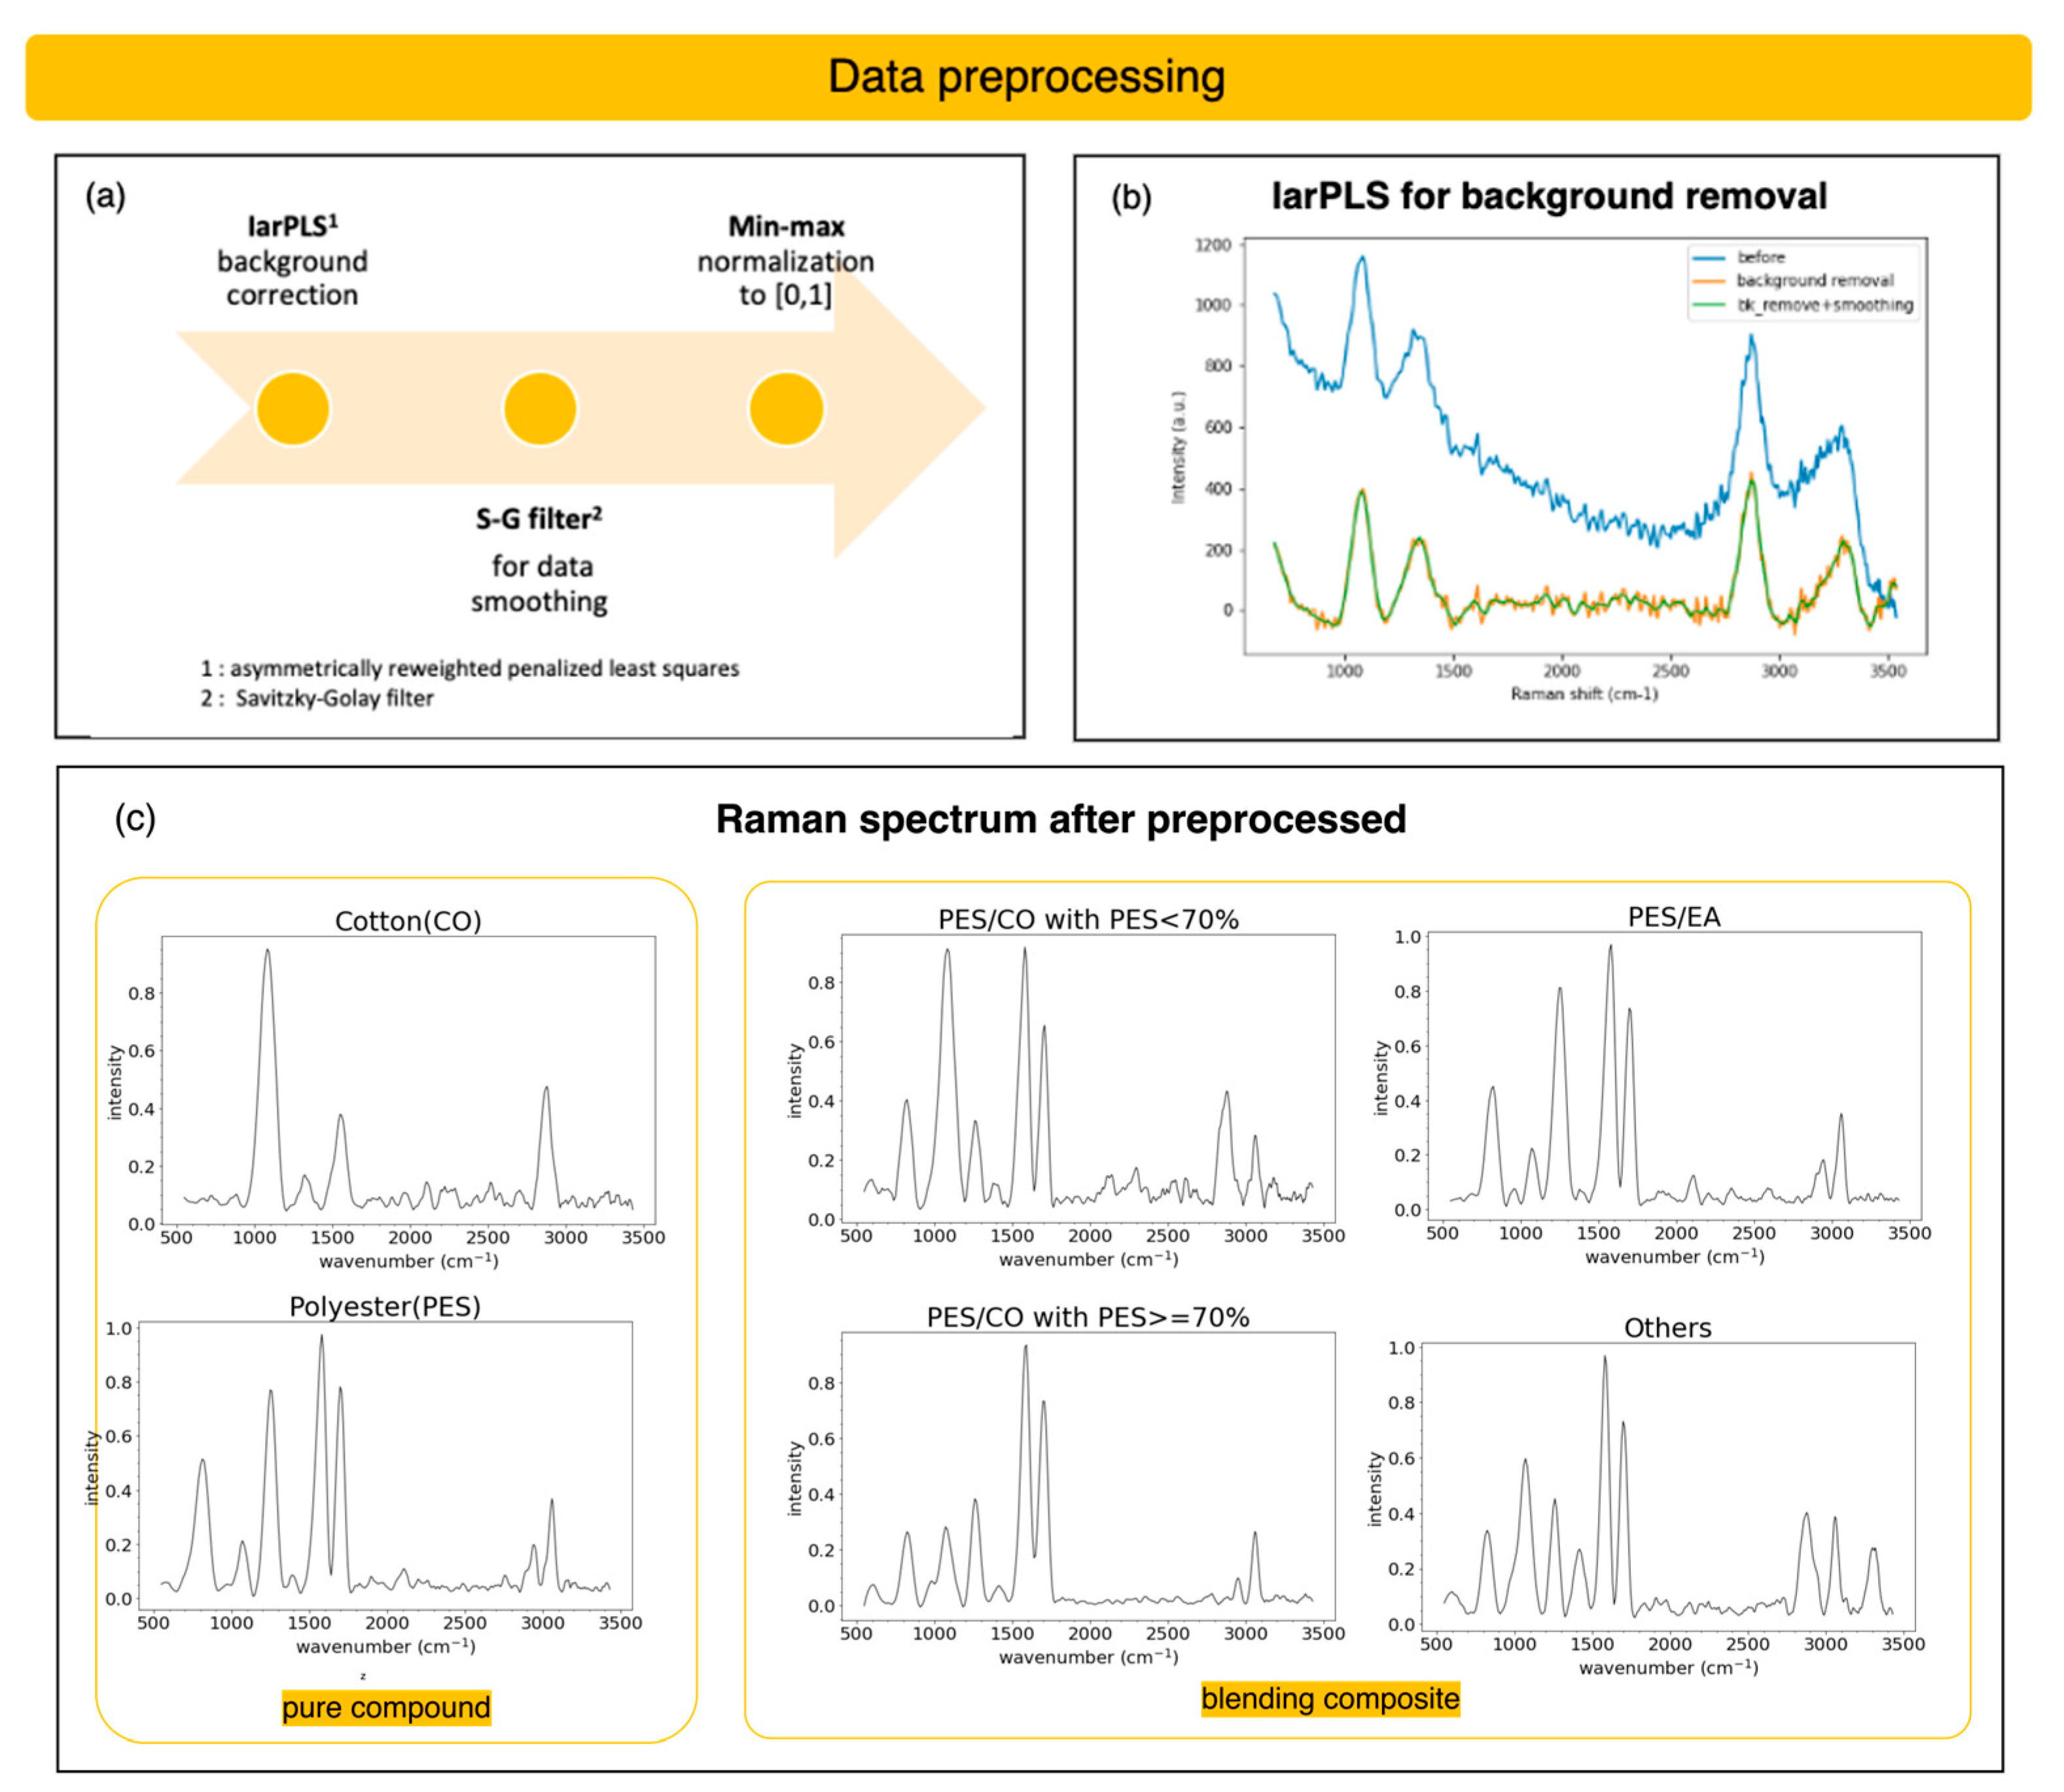Click the first circle under IarPLS

tap(293, 409)
